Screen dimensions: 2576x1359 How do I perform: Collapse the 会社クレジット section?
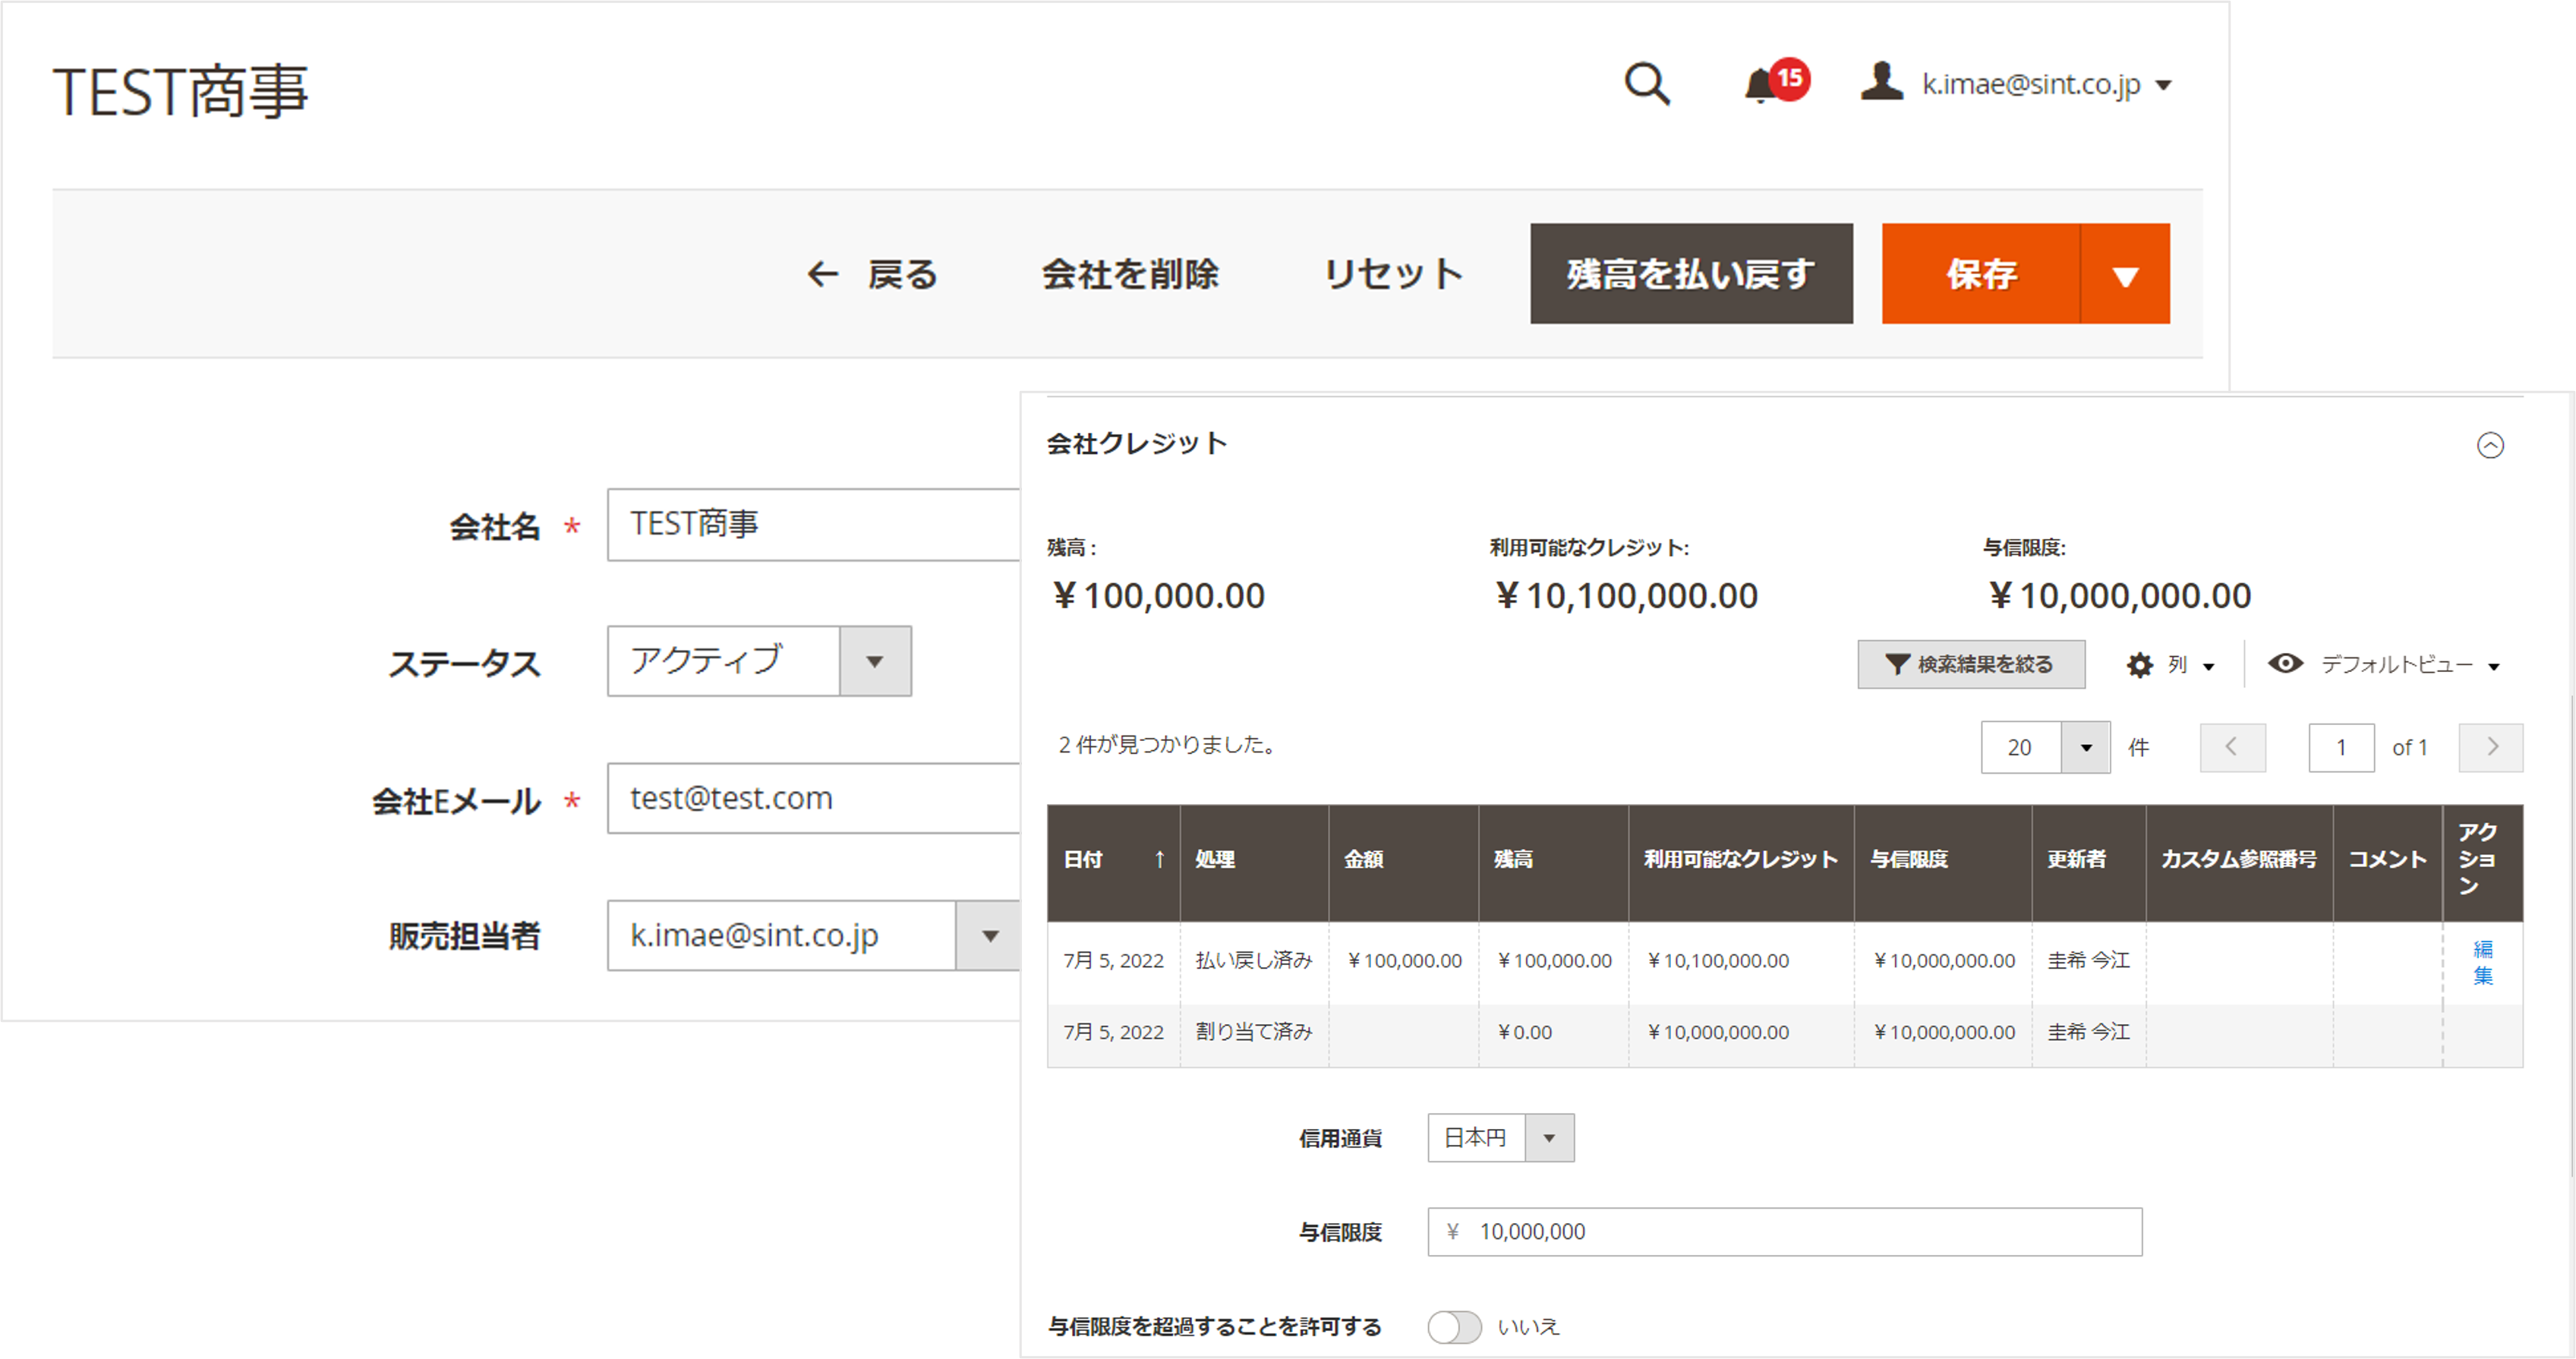[x=2490, y=445]
